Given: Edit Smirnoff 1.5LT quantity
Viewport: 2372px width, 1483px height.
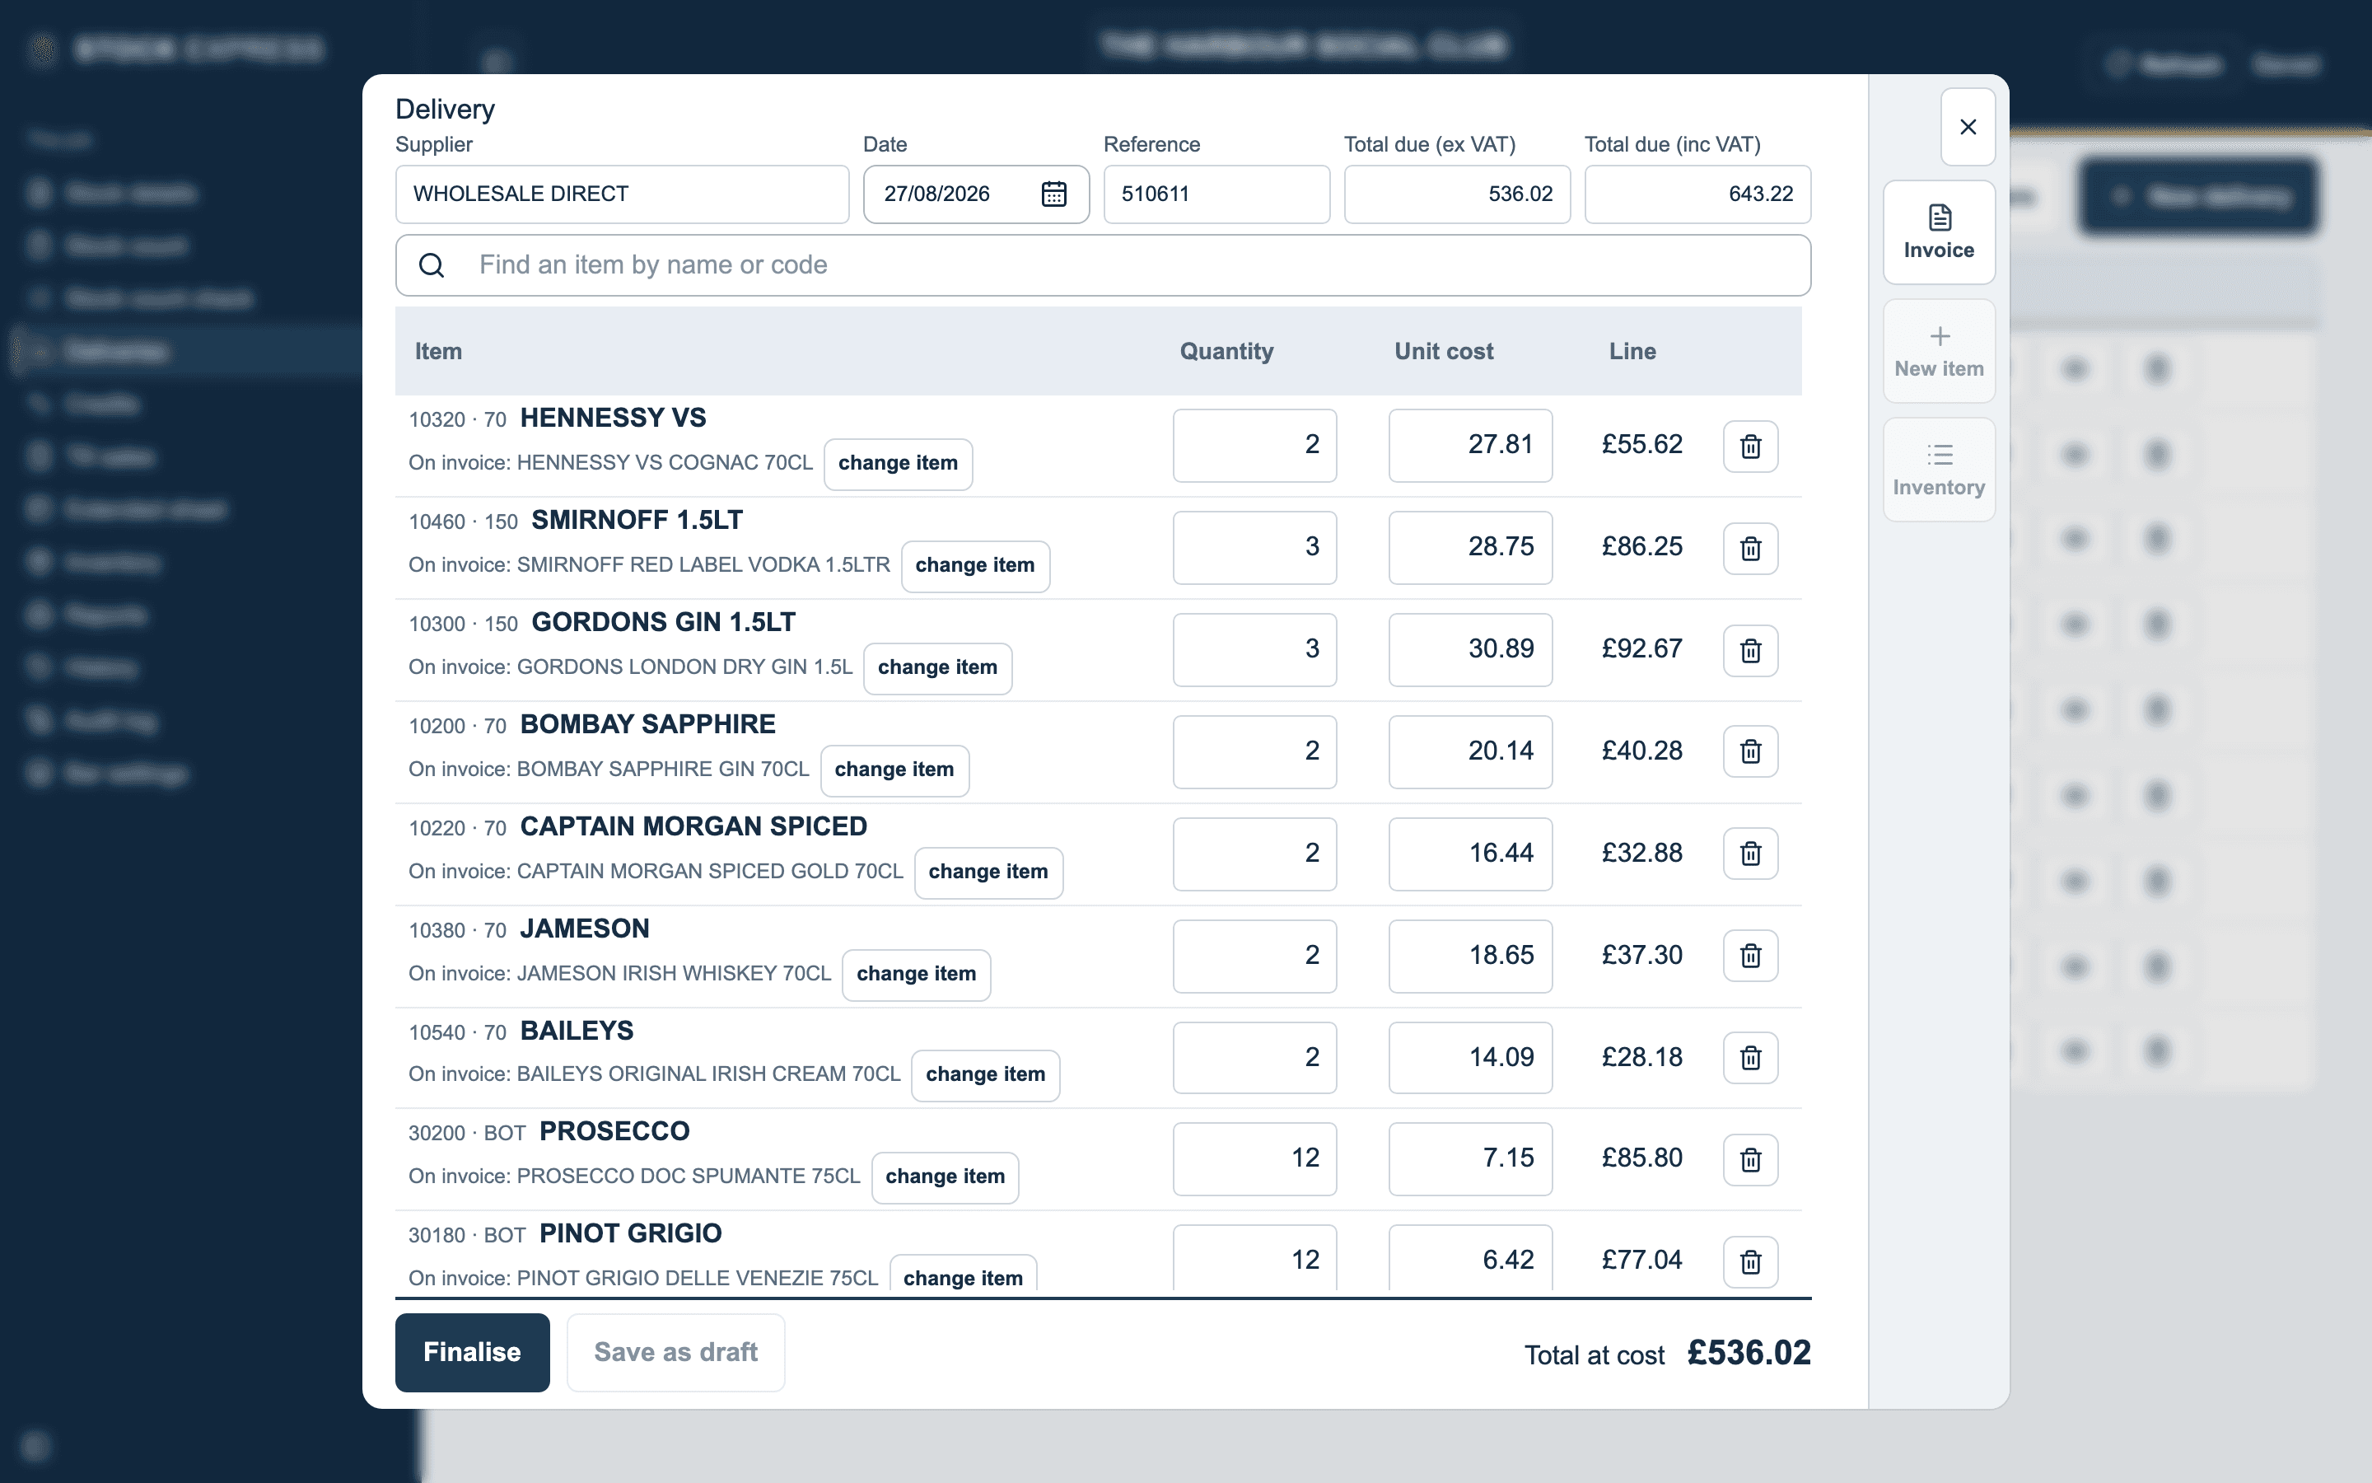Looking at the screenshot, I should tap(1254, 547).
